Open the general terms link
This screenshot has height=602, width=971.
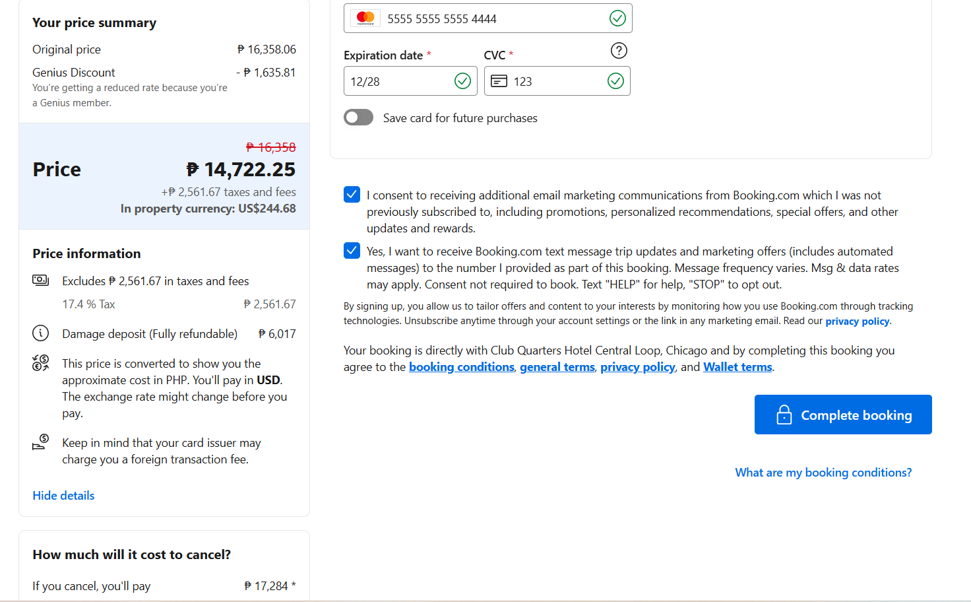click(x=557, y=367)
